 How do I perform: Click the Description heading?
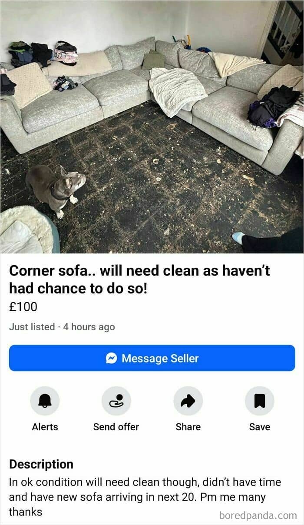tap(41, 464)
